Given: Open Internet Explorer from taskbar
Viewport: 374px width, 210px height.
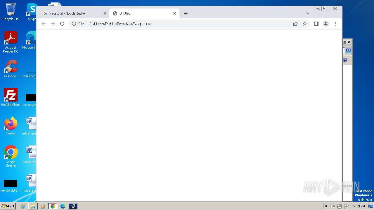Looking at the screenshot, I should [x=23, y=206].
